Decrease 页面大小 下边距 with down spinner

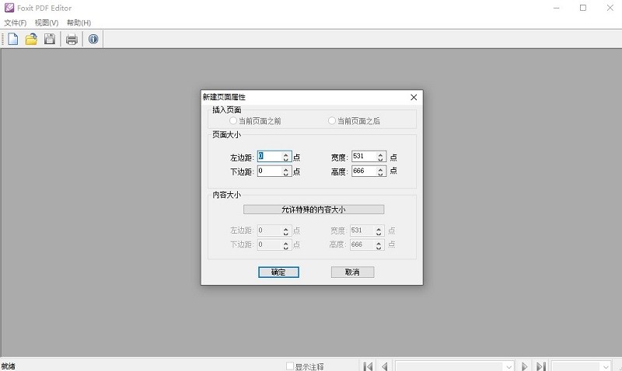pos(285,174)
